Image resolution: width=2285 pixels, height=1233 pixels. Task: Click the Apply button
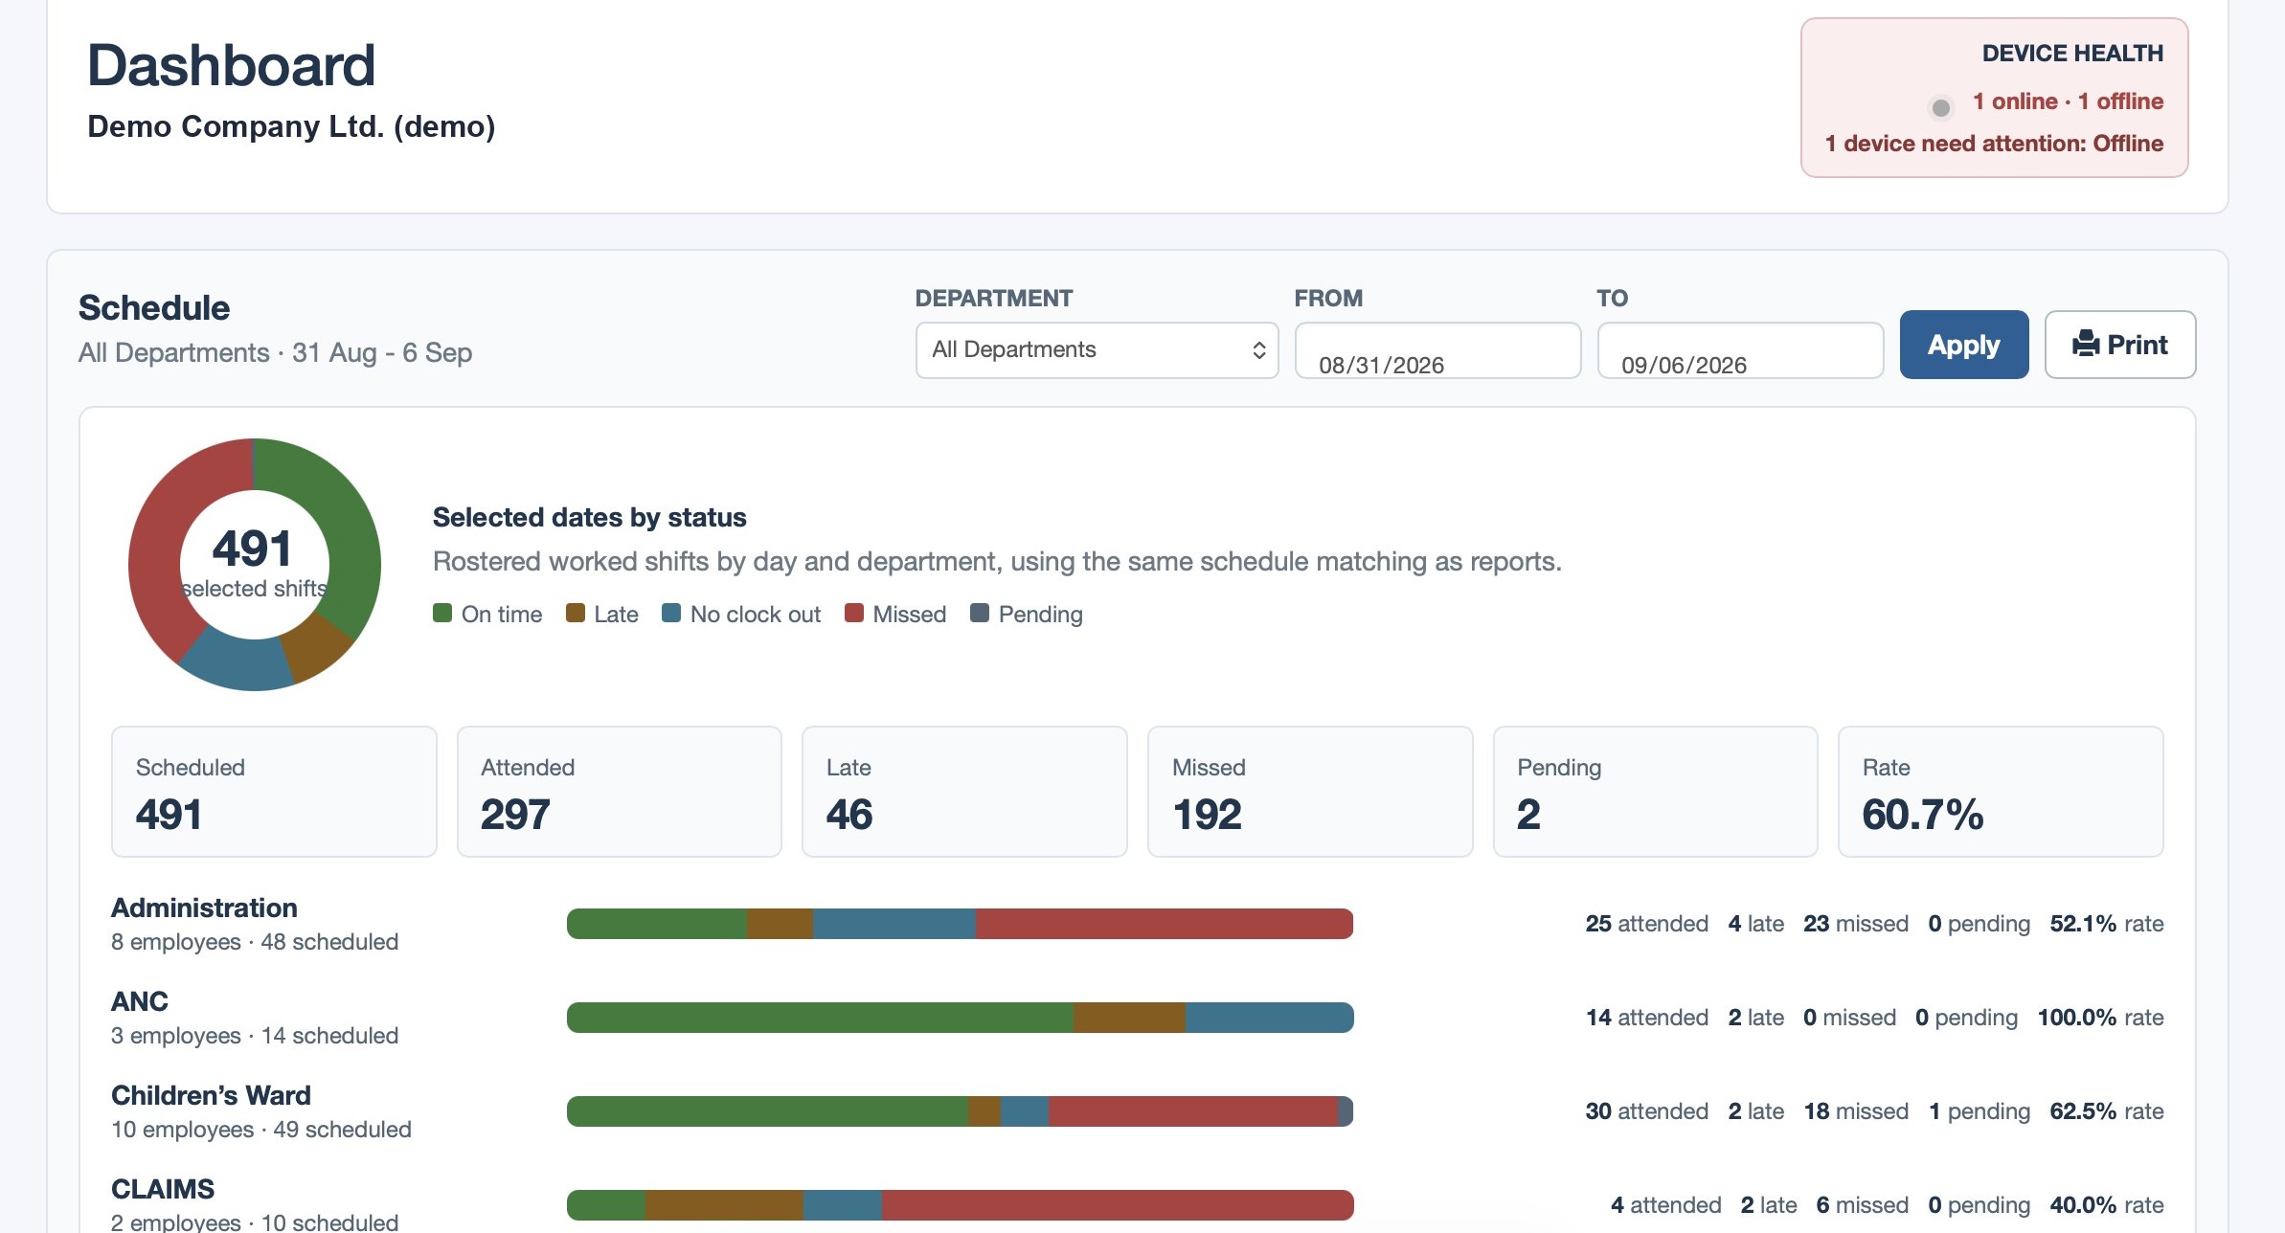[x=1963, y=344]
